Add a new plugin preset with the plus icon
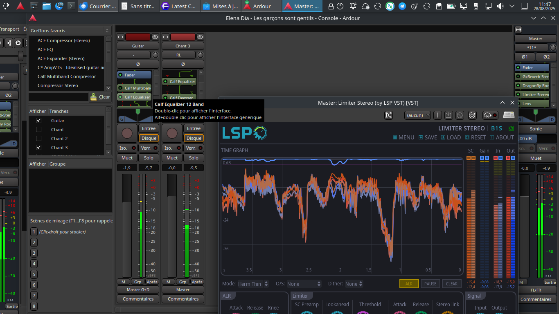This screenshot has height=314, width=559. (x=437, y=115)
